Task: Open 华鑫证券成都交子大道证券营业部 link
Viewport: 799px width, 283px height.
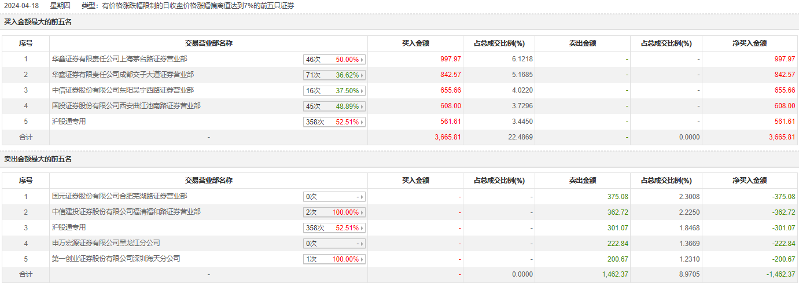Action: tap(123, 75)
